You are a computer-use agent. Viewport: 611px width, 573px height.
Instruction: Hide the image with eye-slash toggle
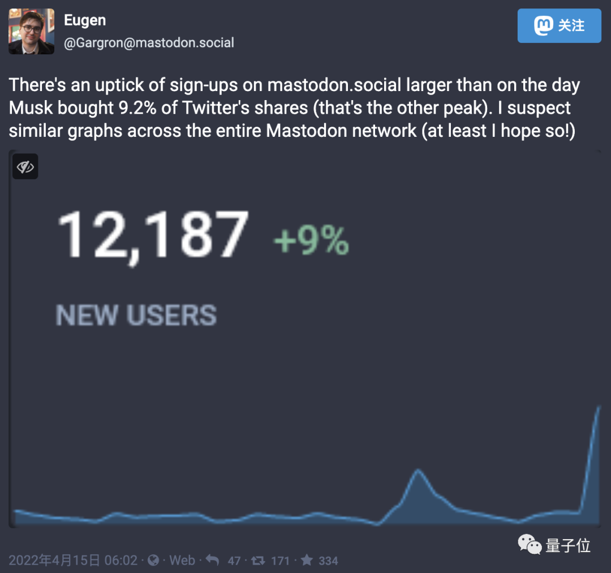tap(25, 167)
